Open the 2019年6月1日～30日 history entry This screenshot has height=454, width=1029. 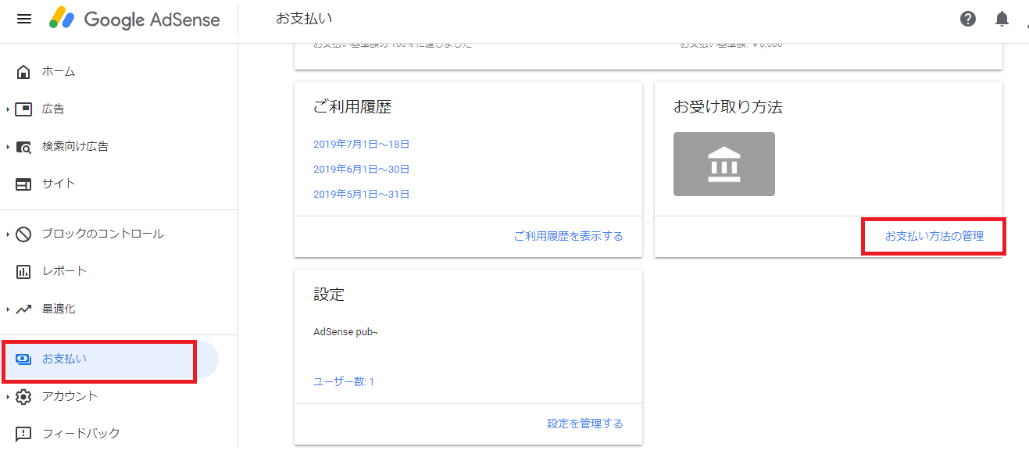361,170
